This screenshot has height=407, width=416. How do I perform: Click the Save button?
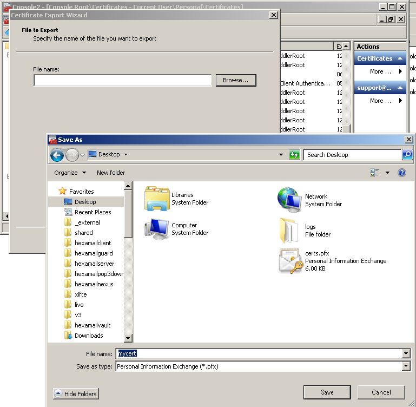[327, 392]
